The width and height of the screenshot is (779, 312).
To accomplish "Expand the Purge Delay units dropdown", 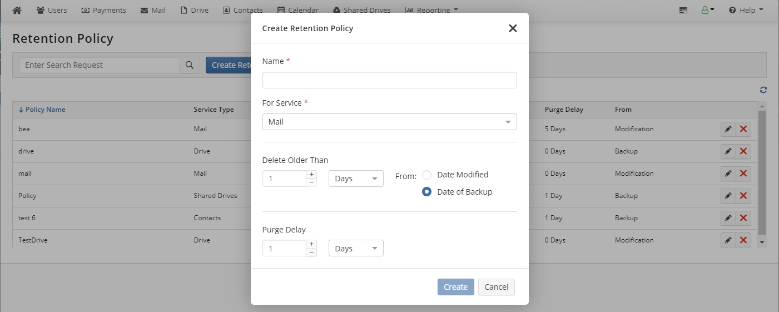I will tap(356, 248).
